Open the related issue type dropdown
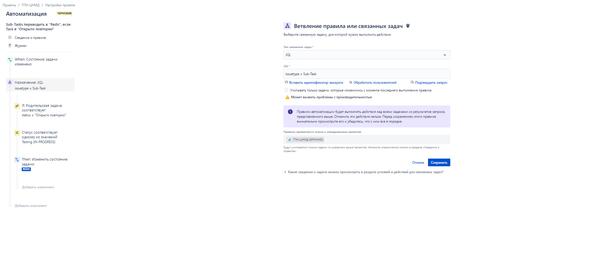 367,55
